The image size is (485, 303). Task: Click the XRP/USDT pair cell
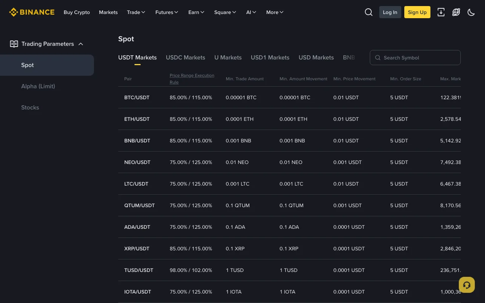tap(137, 248)
